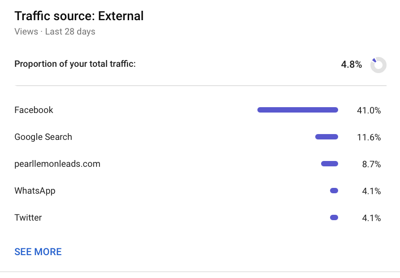Click the Views Last 28 days subtitle
The image size is (400, 278).
55,32
